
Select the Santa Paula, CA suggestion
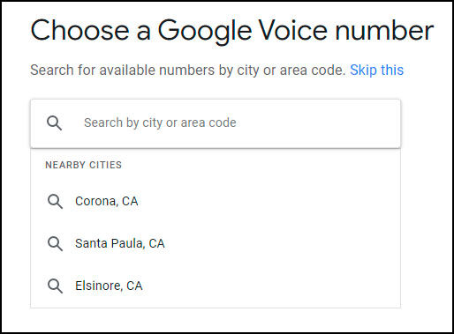[x=216, y=244]
